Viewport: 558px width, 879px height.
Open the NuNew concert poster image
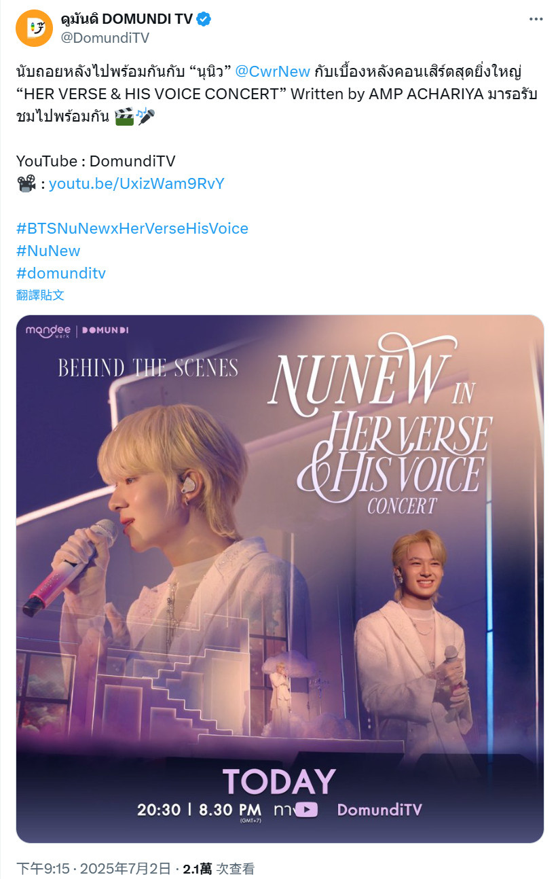280,579
